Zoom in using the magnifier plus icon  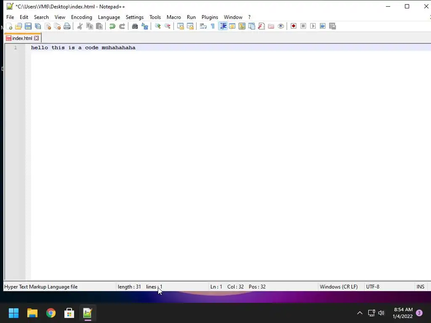coord(157,26)
